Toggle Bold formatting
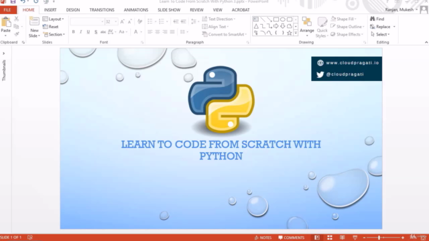This screenshot has width=429, height=241. 73,32
